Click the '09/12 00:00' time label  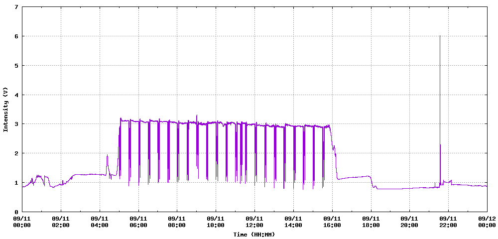pyautogui.click(x=487, y=222)
